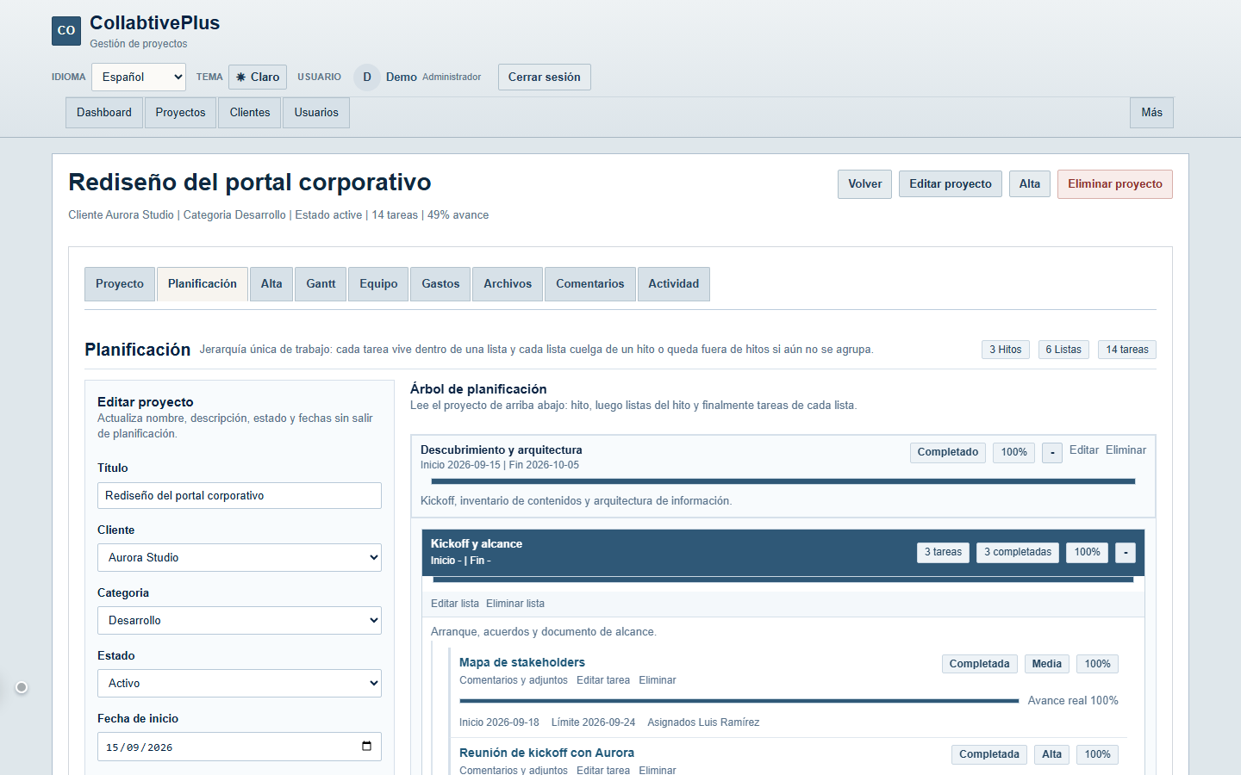This screenshot has height=775, width=1241.
Task: Click Eliminar link for Descubrimiento milestone
Action: click(x=1126, y=450)
